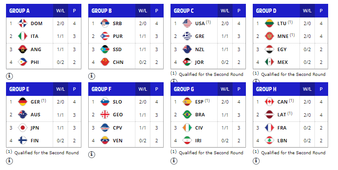Click the W/L column header in Group D
The image size is (338, 170).
click(307, 11)
